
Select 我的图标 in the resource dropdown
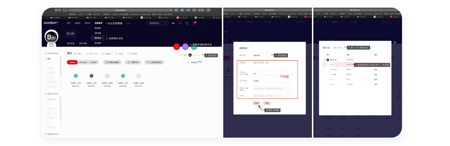coord(98,28)
